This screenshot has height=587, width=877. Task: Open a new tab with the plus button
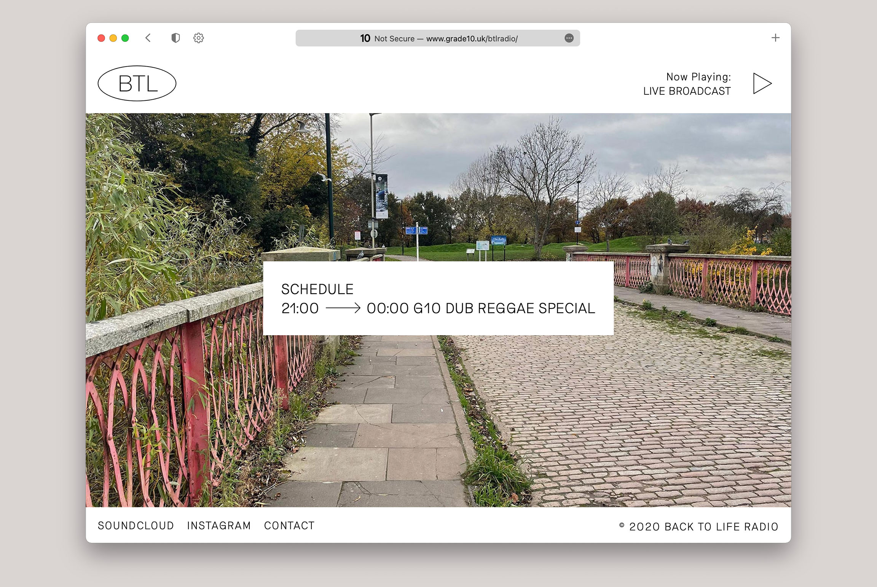click(x=775, y=38)
